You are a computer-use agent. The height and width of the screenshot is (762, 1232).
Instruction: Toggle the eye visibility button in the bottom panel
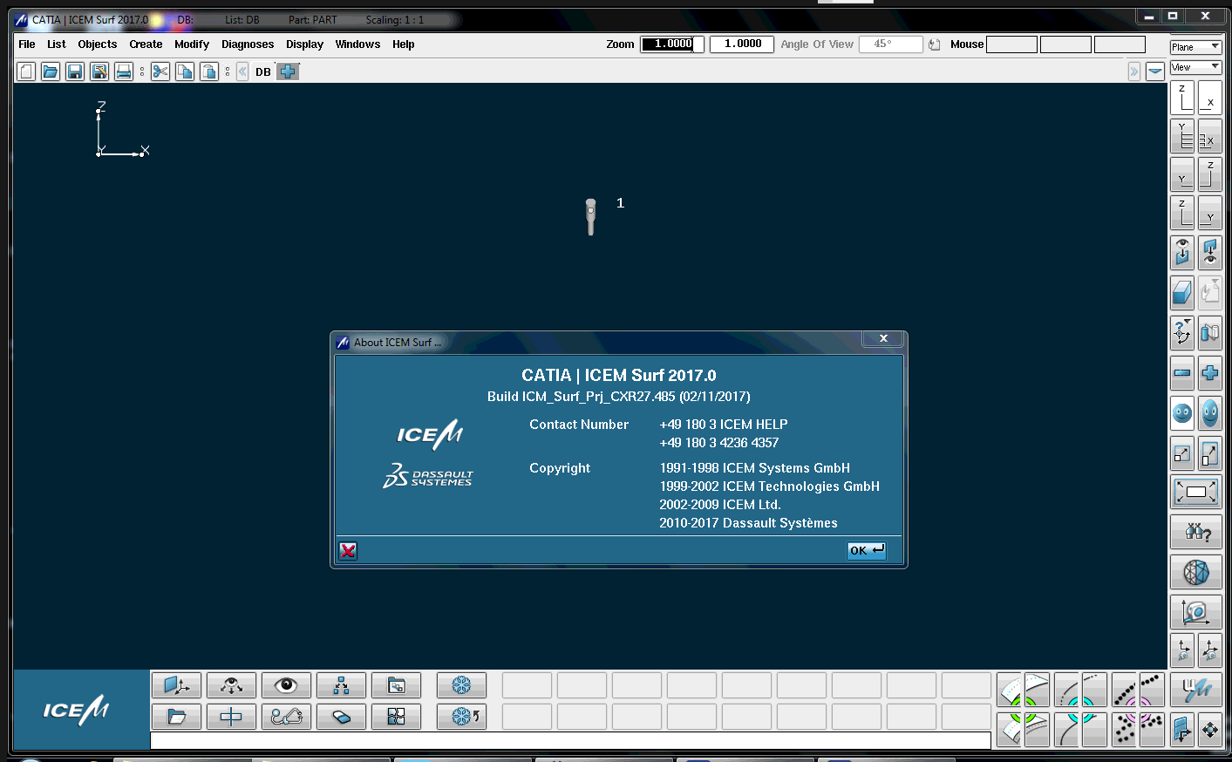point(286,685)
